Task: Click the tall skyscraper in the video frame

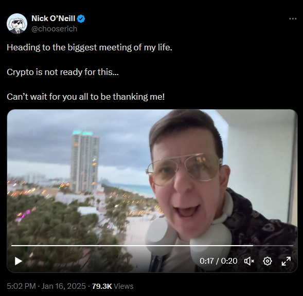Action: coord(85,162)
